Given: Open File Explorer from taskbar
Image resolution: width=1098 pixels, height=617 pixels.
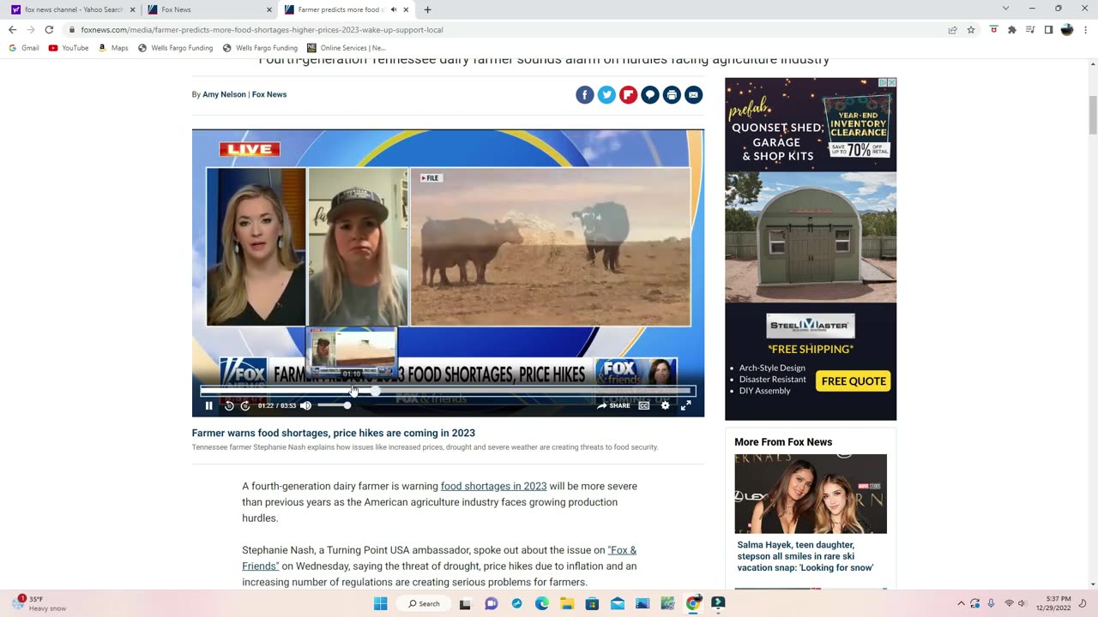Looking at the screenshot, I should pos(567,603).
